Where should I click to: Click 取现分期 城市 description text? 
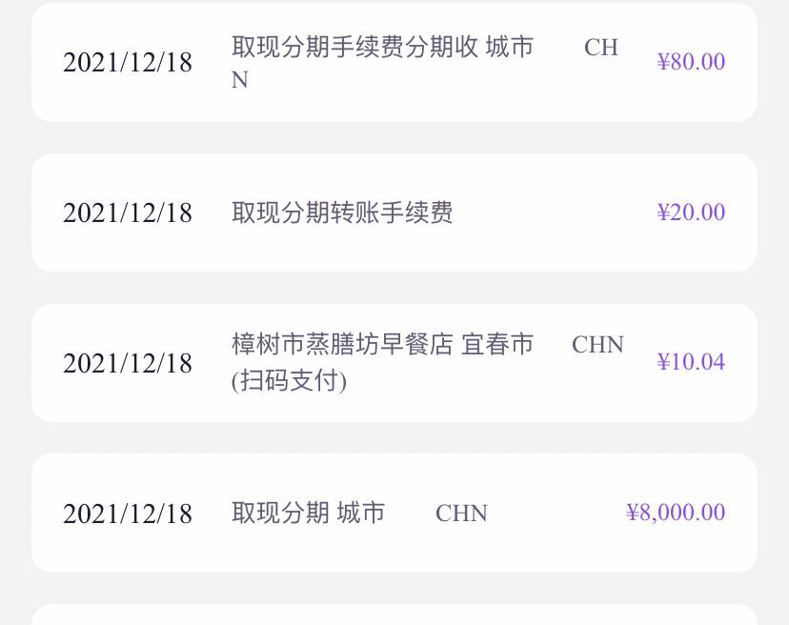pos(308,513)
